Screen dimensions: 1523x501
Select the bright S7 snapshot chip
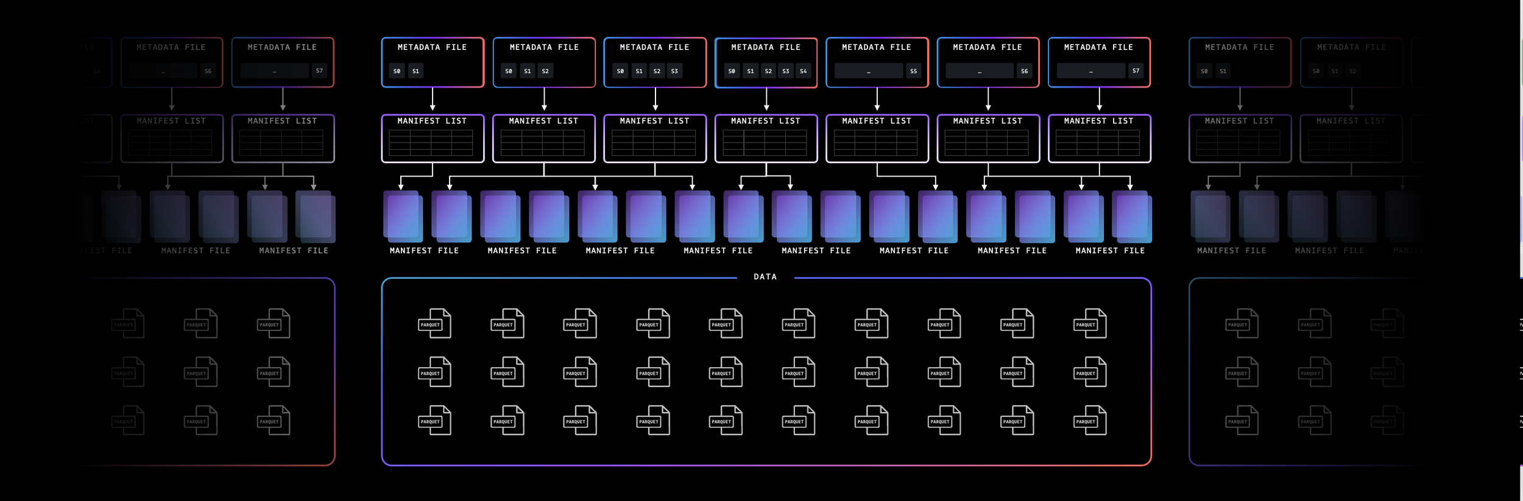1136,71
